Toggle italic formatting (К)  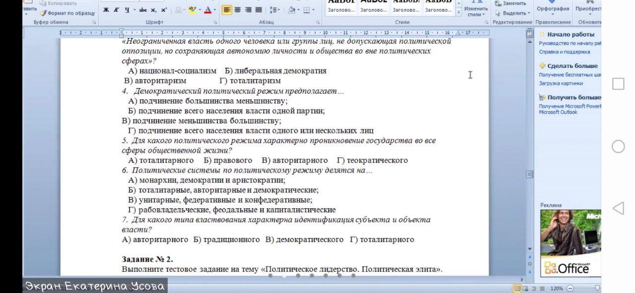pyautogui.click(x=116, y=10)
